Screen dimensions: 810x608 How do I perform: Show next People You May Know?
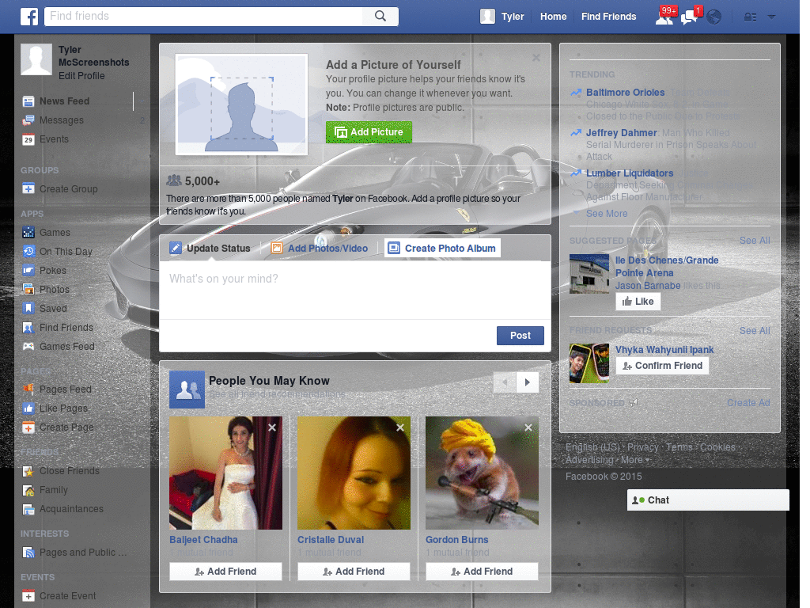(528, 382)
